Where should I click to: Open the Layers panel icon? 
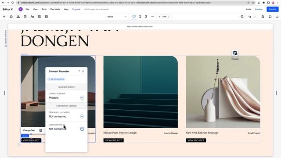click(11, 17)
